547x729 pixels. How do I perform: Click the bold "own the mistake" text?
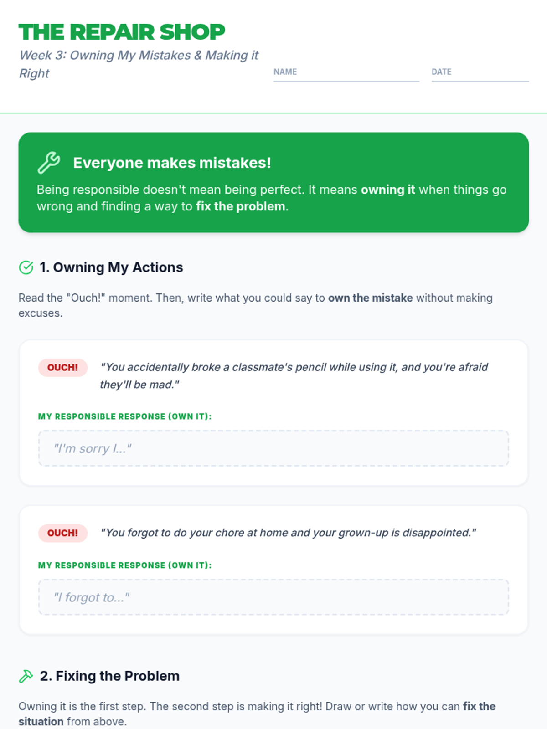pyautogui.click(x=370, y=298)
